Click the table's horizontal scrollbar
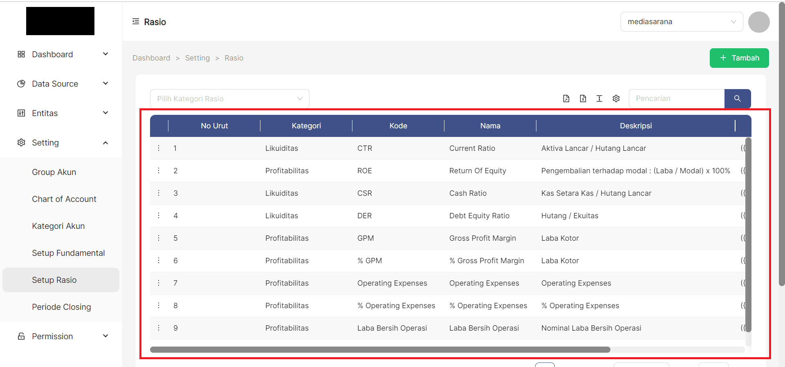The height and width of the screenshot is (367, 785). coord(380,350)
